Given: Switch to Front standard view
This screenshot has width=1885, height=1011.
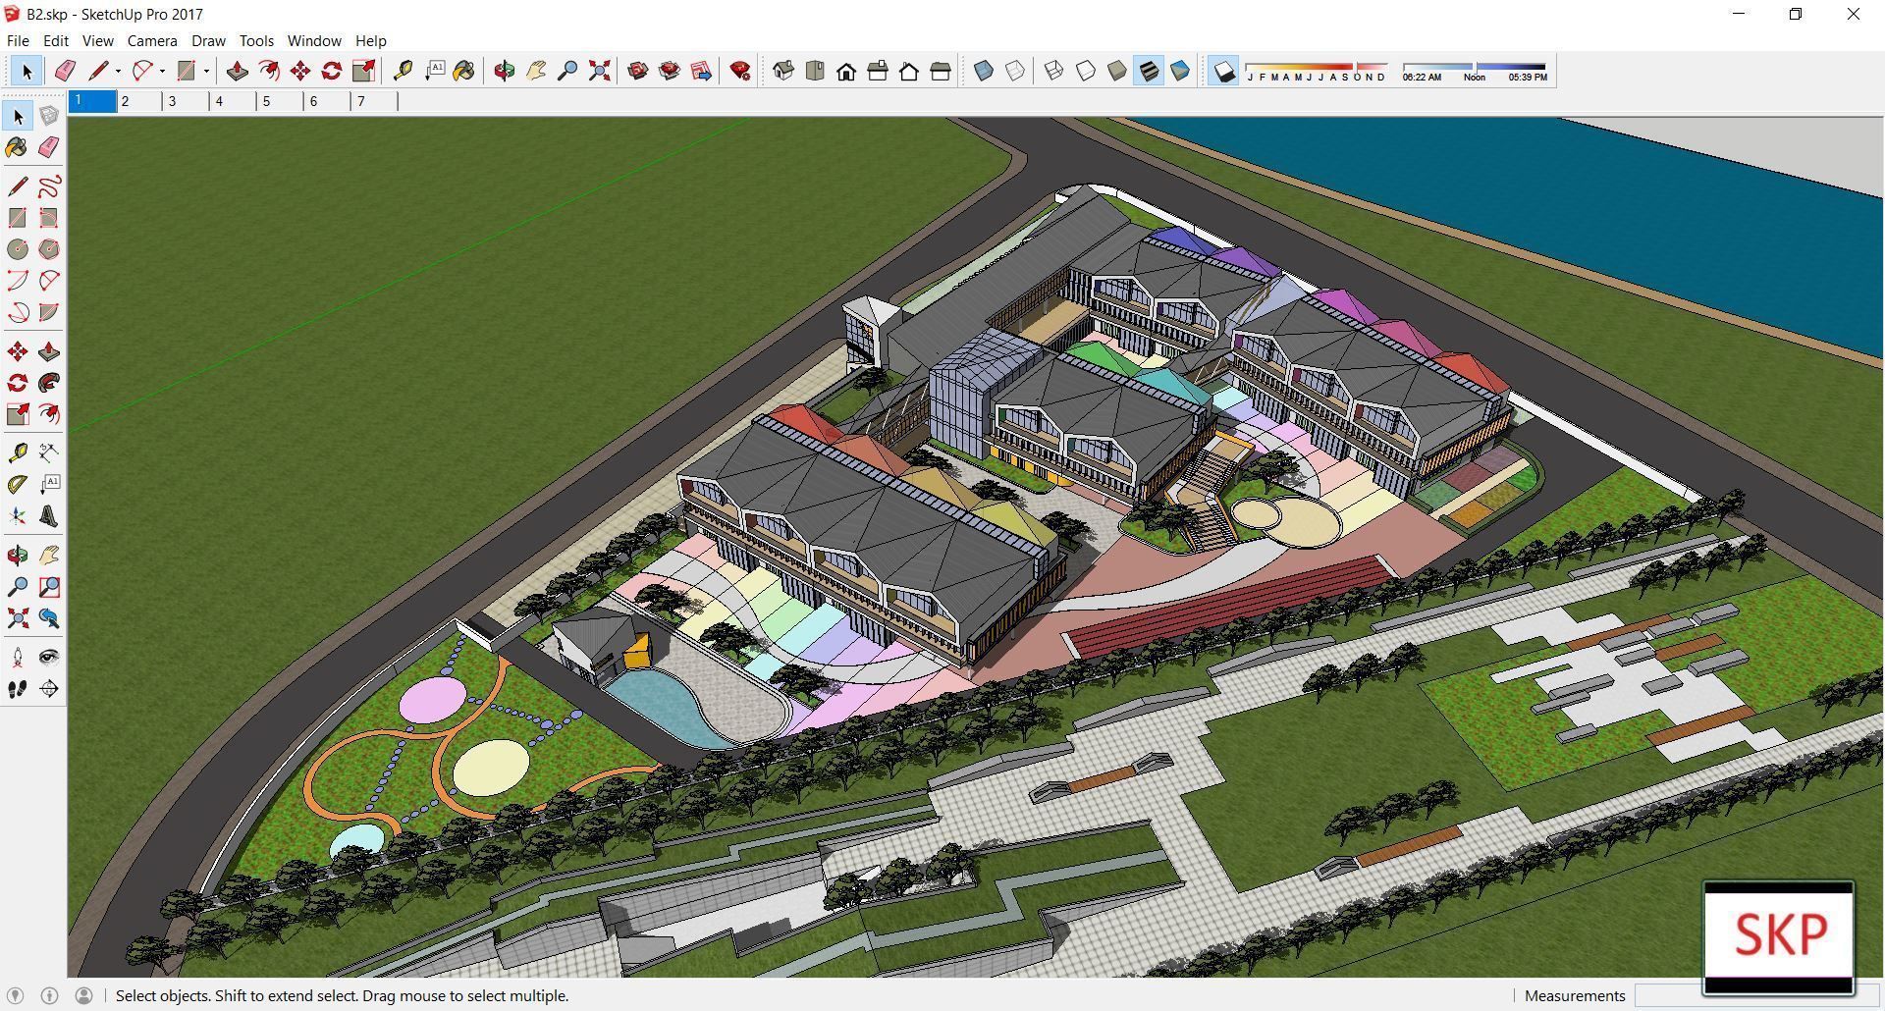Looking at the screenshot, I should [846, 71].
